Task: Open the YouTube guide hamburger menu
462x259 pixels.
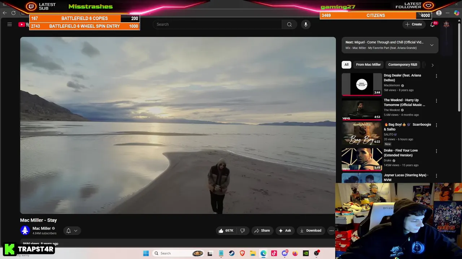Action: tap(10, 24)
